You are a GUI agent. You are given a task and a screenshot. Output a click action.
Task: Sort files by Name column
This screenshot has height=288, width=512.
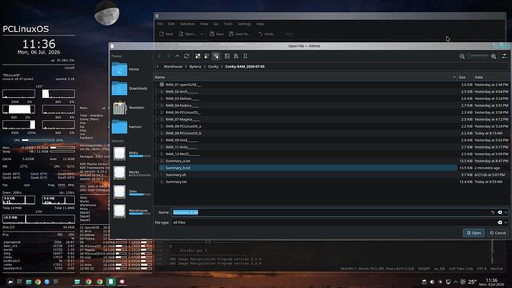point(305,77)
